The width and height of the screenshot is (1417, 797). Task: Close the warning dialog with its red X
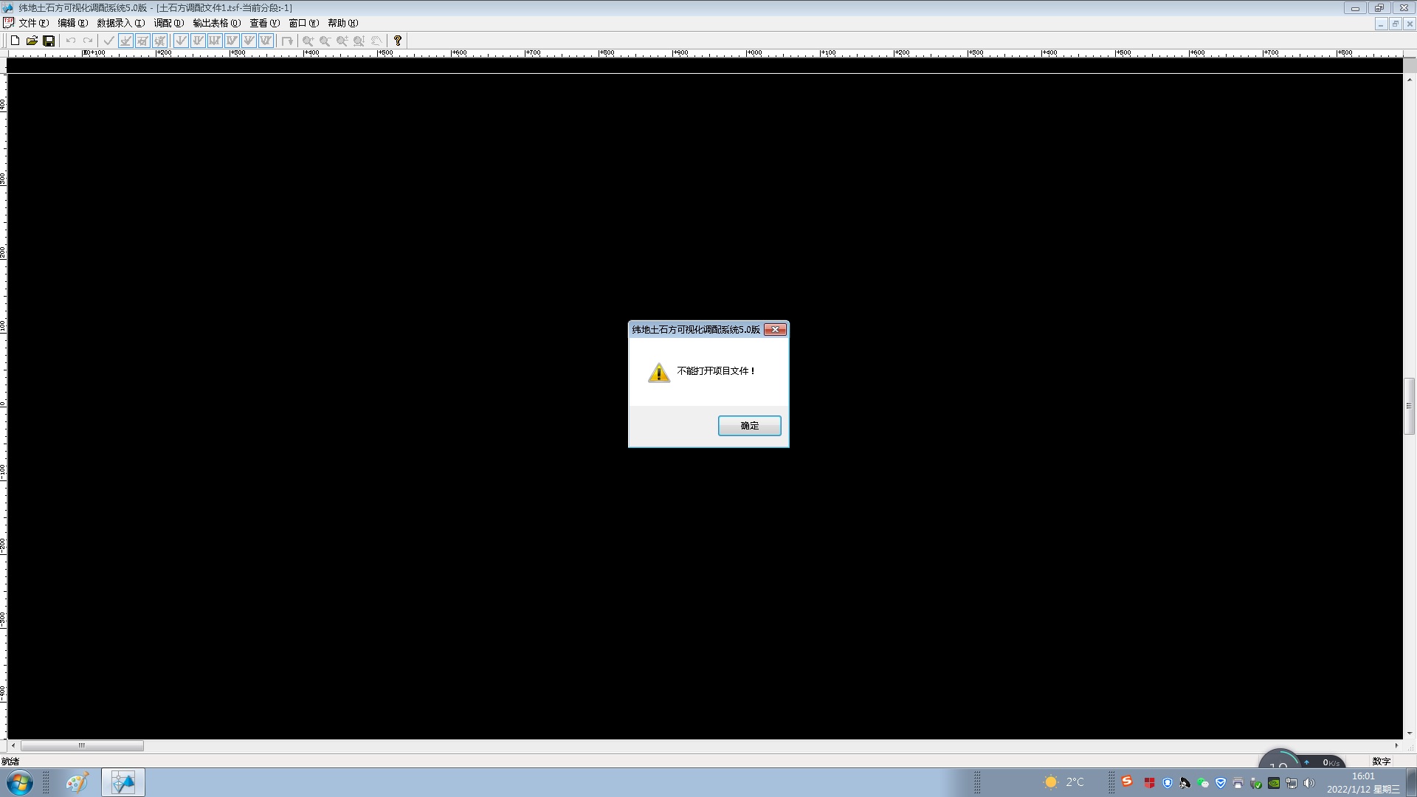pyautogui.click(x=775, y=330)
